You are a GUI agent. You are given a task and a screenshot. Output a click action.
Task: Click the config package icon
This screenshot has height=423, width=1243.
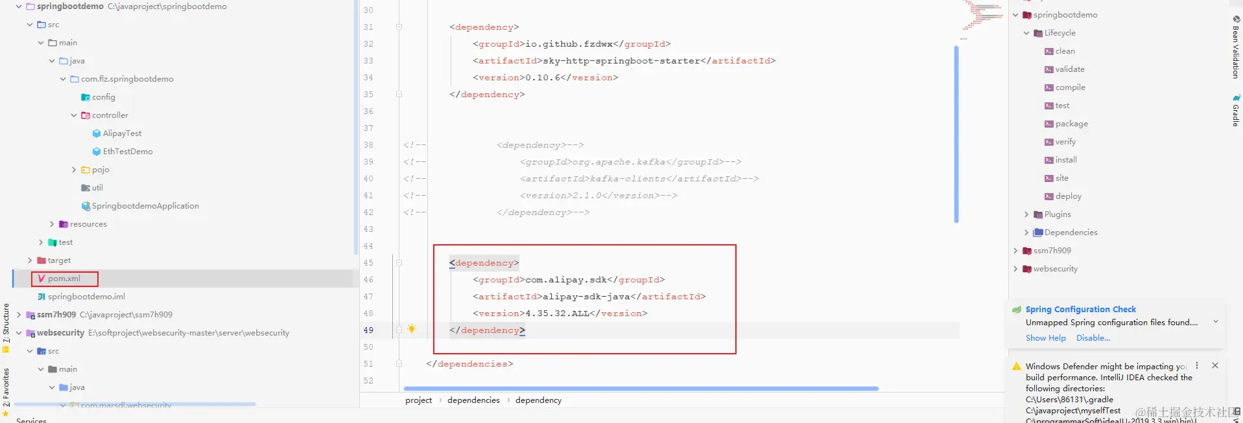point(86,97)
